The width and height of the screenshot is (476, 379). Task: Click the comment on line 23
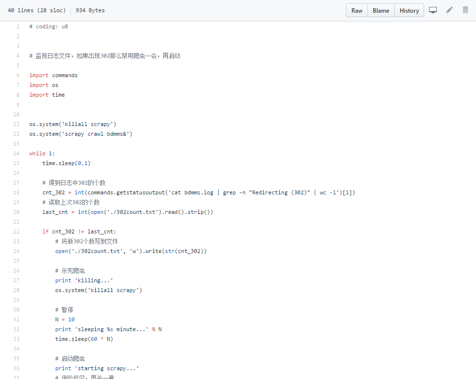tap(87, 241)
